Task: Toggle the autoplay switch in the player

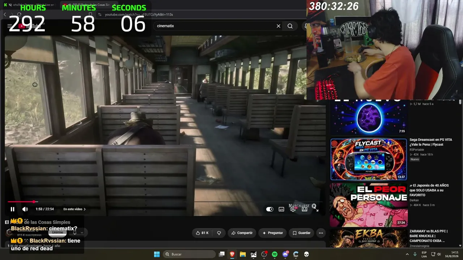Action: [x=270, y=209]
